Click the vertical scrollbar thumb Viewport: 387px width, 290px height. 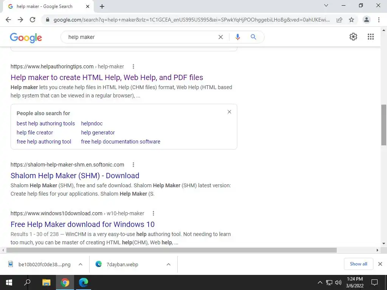click(384, 125)
